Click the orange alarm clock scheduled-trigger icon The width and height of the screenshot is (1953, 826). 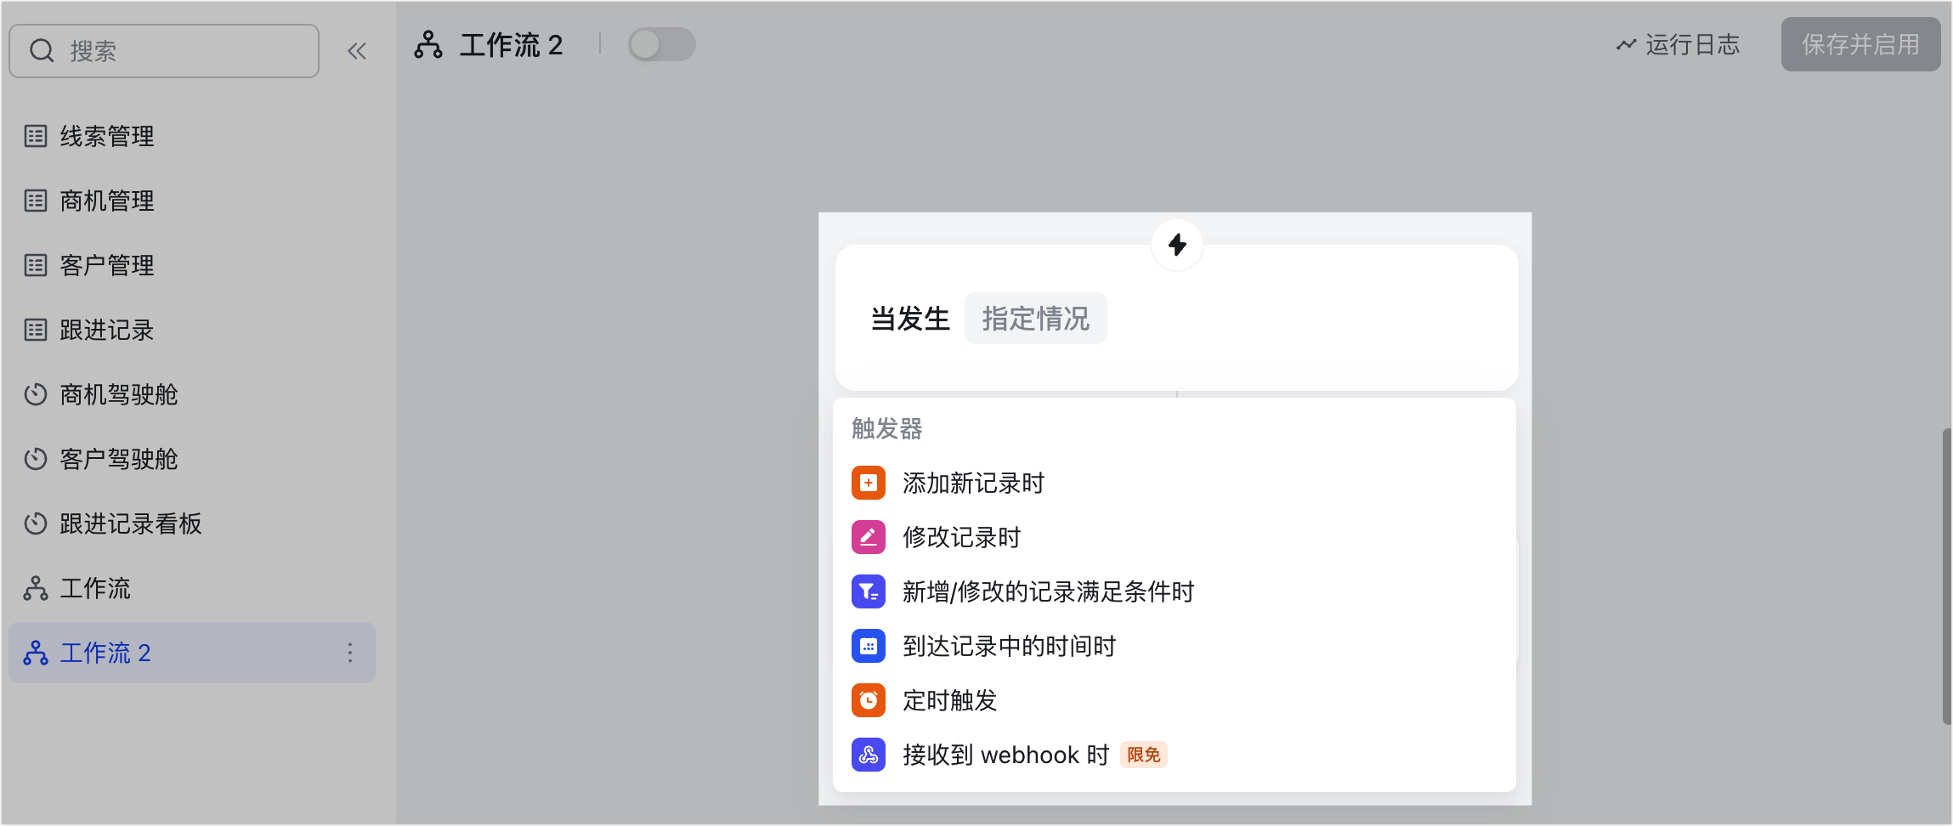(868, 700)
